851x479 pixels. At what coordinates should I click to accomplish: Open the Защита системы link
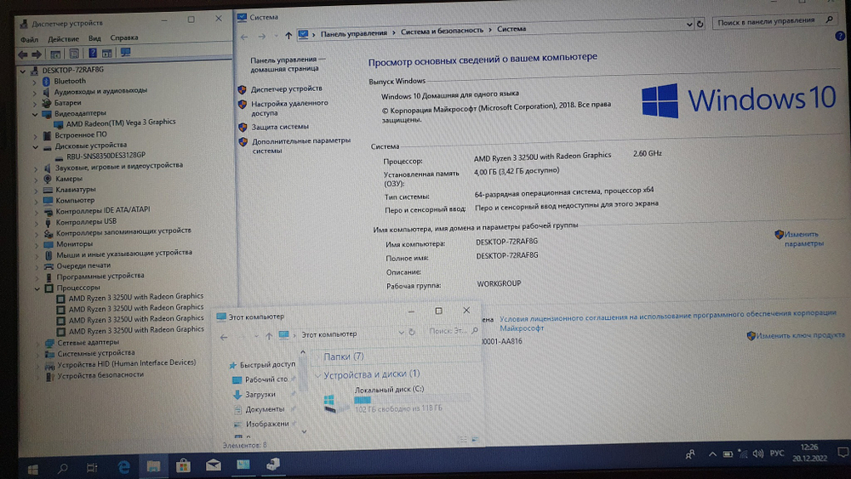point(279,127)
